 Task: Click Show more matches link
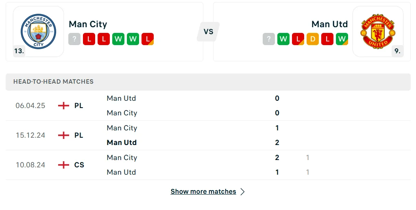203,192
